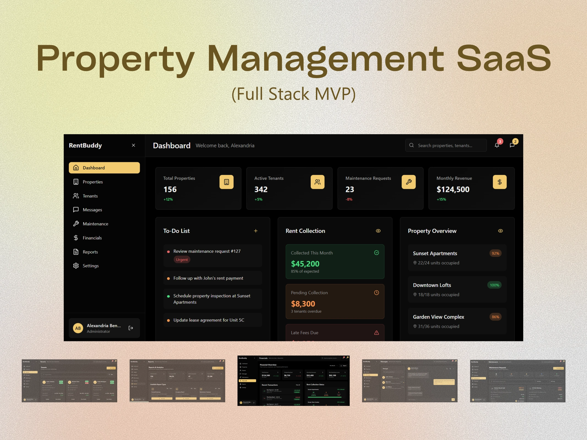The image size is (587, 440).
Task: Click the Maintenance Requests wrench icon
Action: 408,182
